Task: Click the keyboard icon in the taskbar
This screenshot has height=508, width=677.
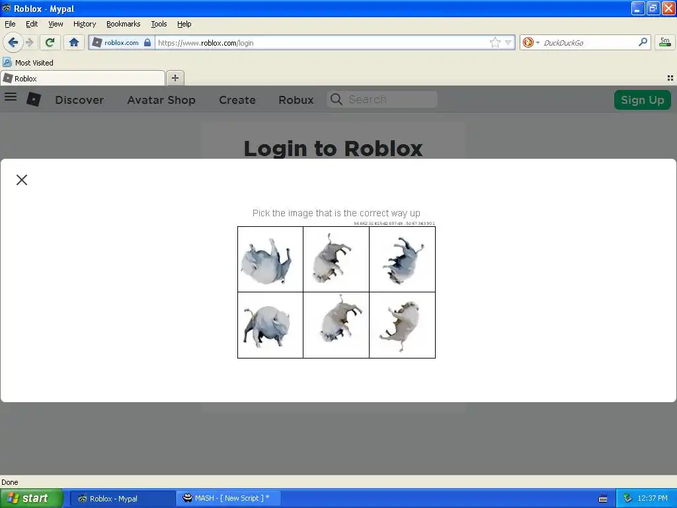Action: tap(603, 499)
